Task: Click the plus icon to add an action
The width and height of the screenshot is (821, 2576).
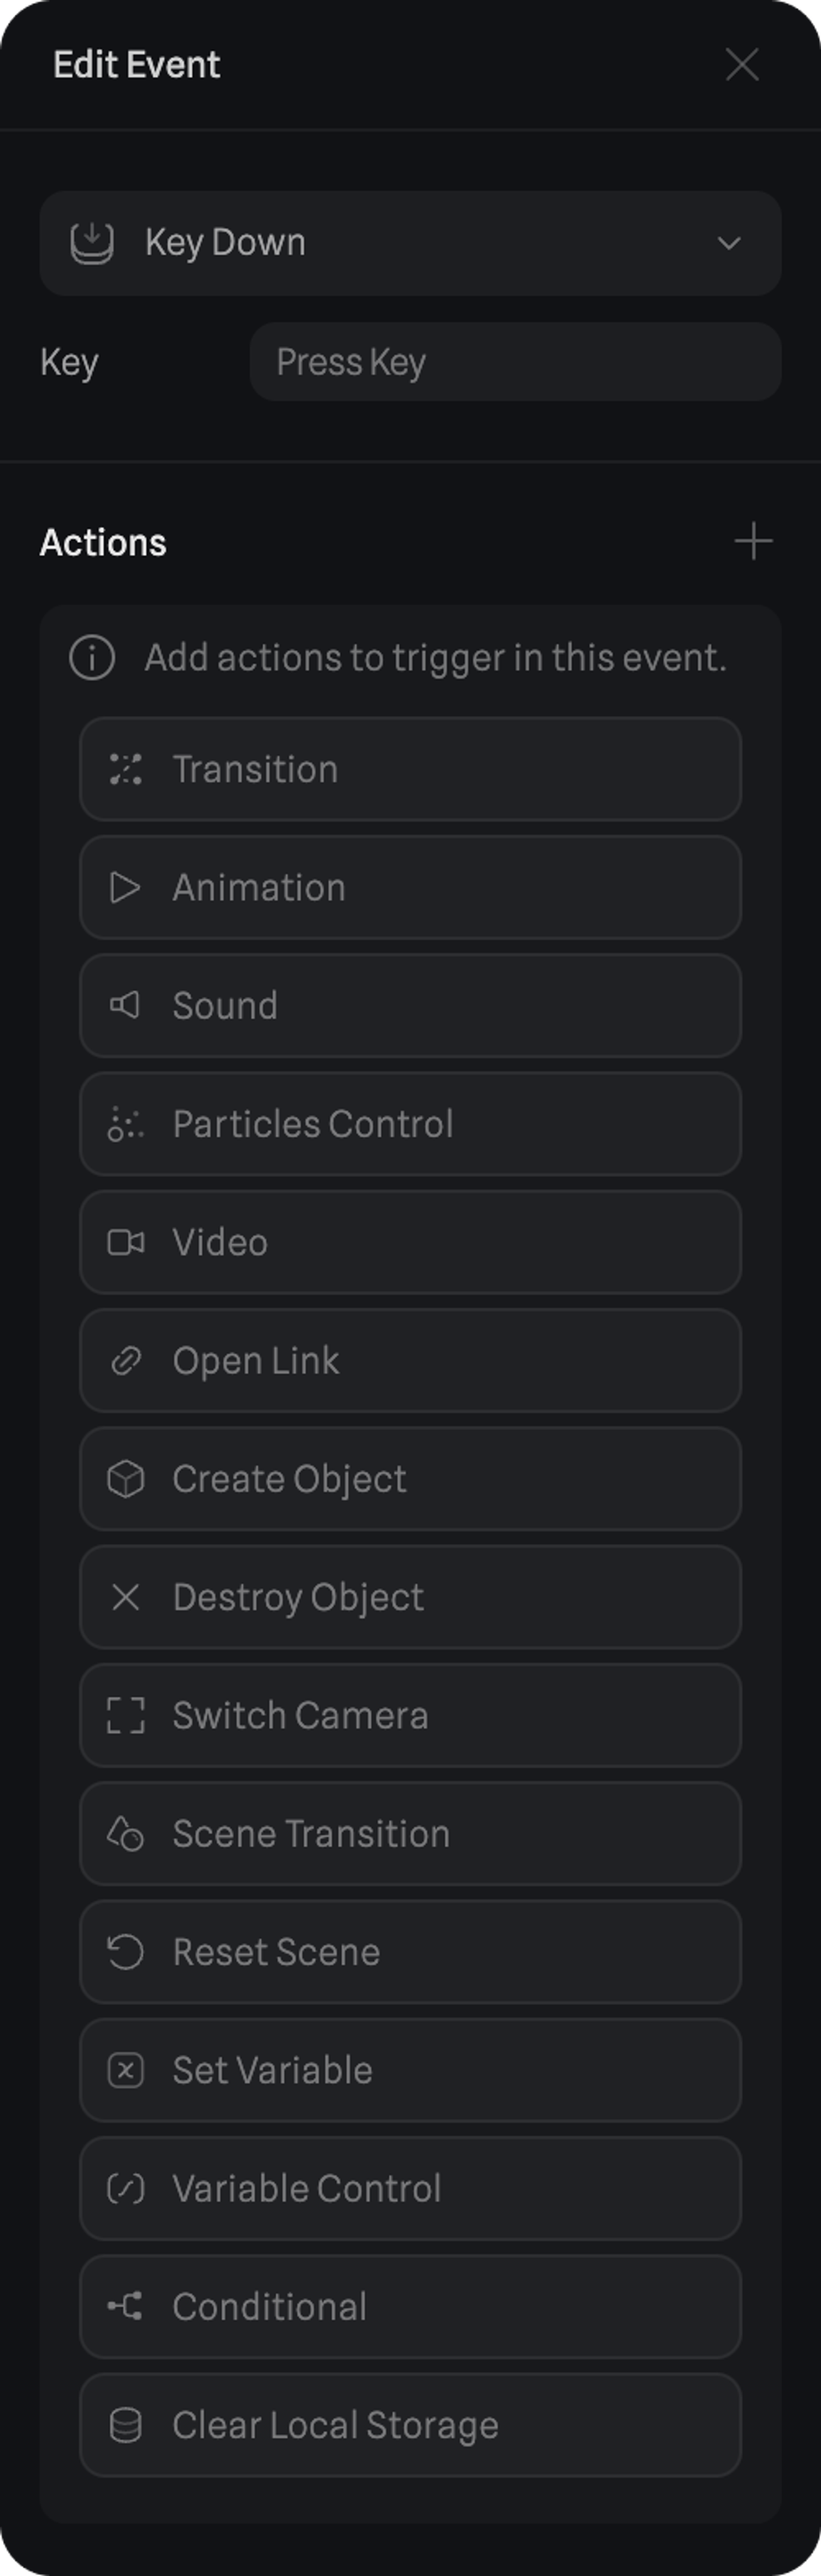Action: tap(753, 542)
